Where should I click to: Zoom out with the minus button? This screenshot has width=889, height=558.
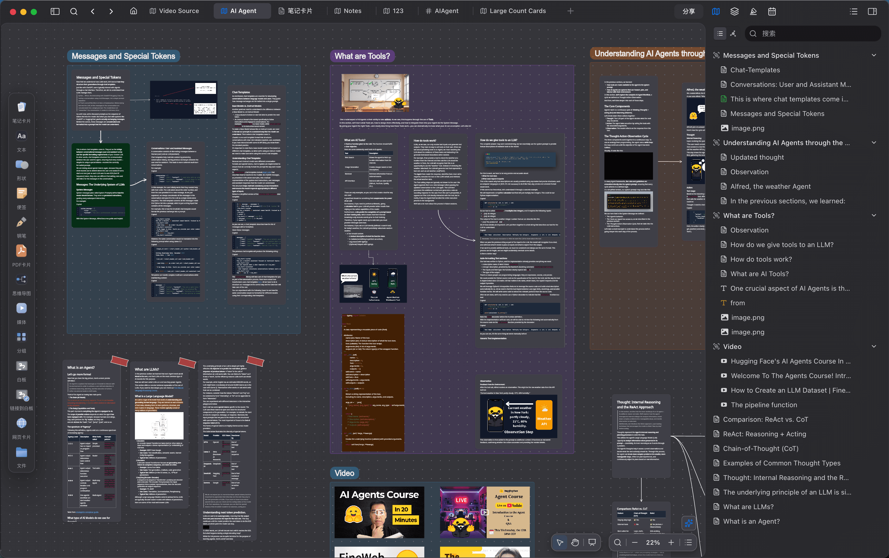pyautogui.click(x=635, y=542)
